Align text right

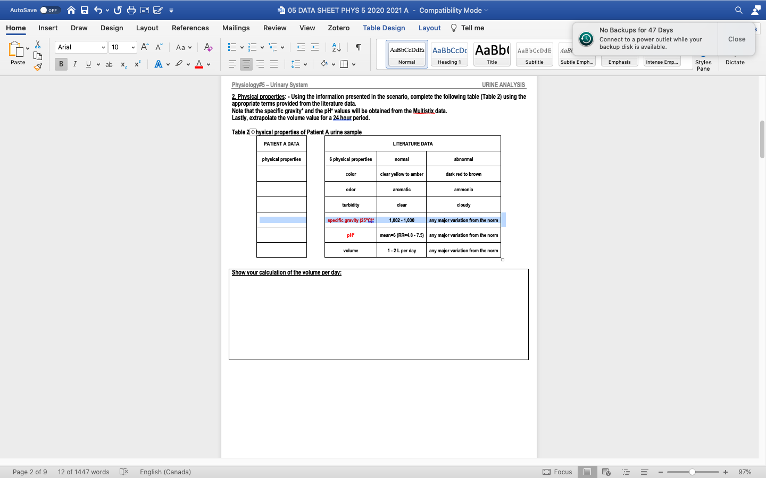pyautogui.click(x=260, y=64)
